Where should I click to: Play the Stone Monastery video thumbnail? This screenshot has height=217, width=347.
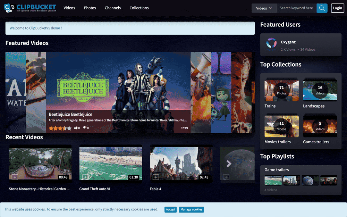[40, 164]
